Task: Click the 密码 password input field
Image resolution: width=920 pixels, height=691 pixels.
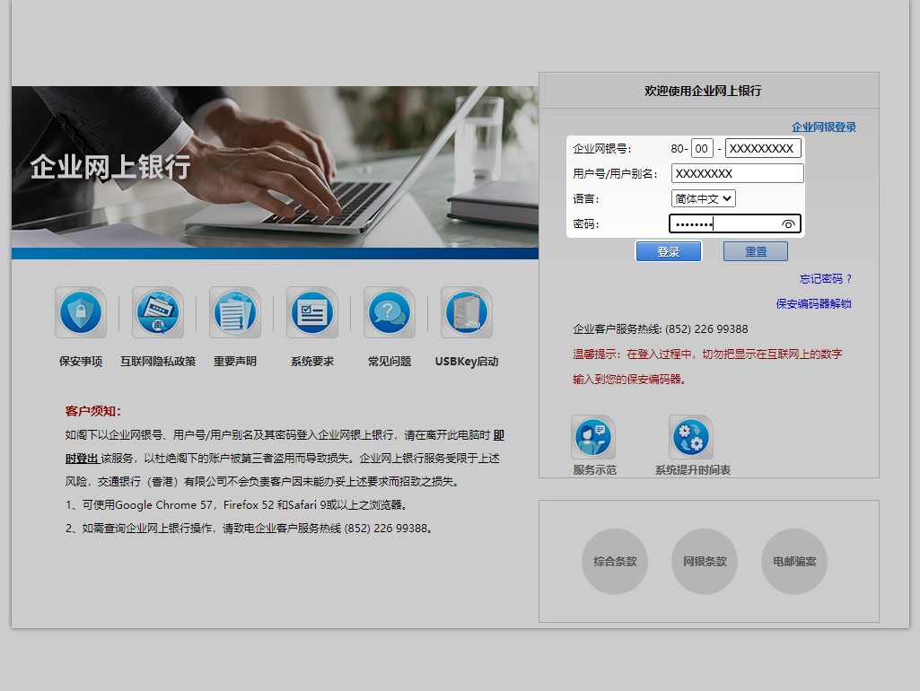Action: [x=723, y=224]
